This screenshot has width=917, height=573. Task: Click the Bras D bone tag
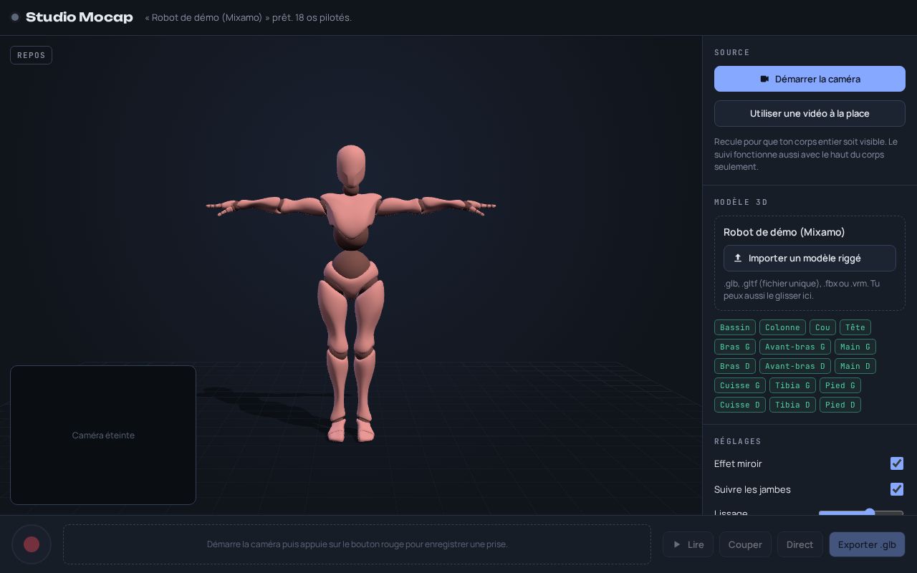tap(735, 366)
